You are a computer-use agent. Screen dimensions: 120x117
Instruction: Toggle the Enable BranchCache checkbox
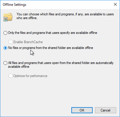click(10, 42)
